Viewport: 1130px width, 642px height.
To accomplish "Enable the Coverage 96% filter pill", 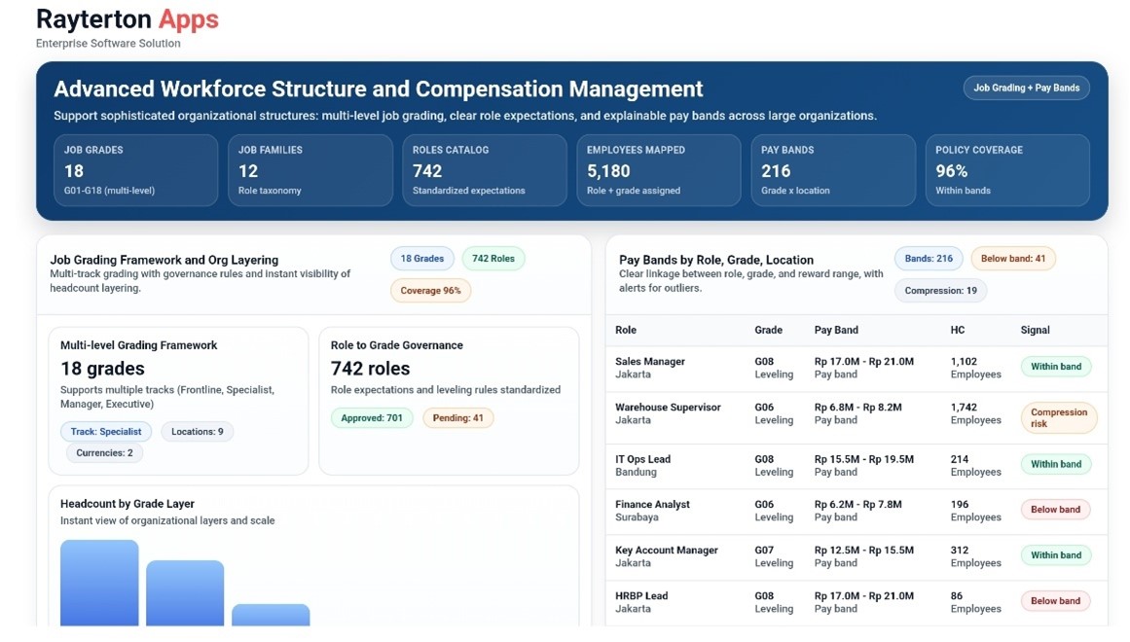I will (430, 290).
